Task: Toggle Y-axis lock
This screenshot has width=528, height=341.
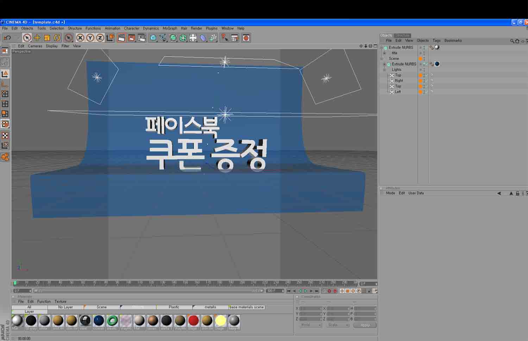Action: (90, 38)
